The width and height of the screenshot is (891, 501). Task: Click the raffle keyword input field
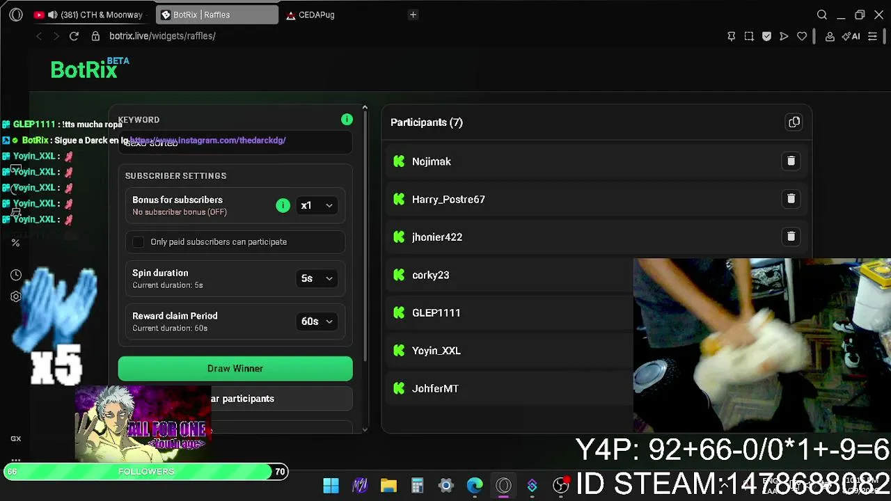tap(235, 143)
